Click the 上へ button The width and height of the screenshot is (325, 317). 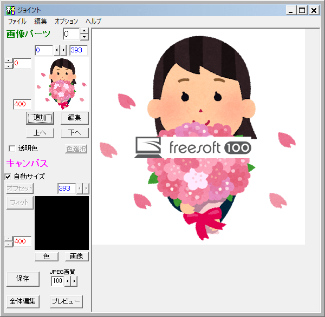click(40, 133)
